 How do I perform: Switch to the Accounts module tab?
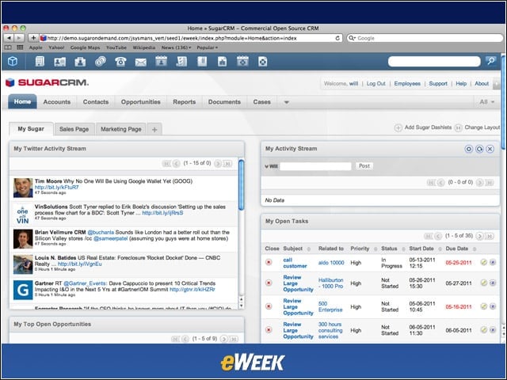tap(57, 102)
